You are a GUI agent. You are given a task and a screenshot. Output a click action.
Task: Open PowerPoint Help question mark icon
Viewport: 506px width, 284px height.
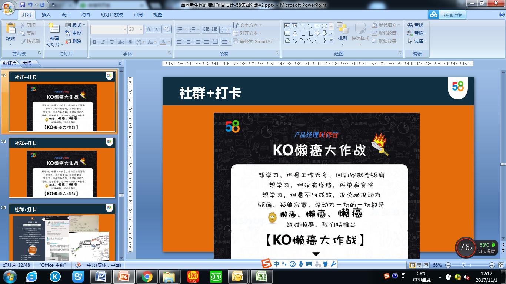(502, 15)
